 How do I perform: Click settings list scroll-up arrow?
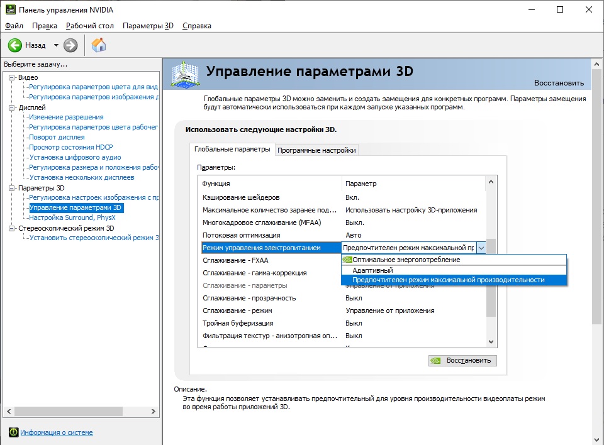coord(491,182)
